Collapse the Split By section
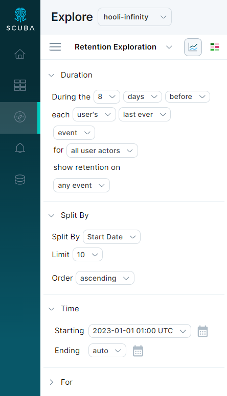 pos(51,215)
